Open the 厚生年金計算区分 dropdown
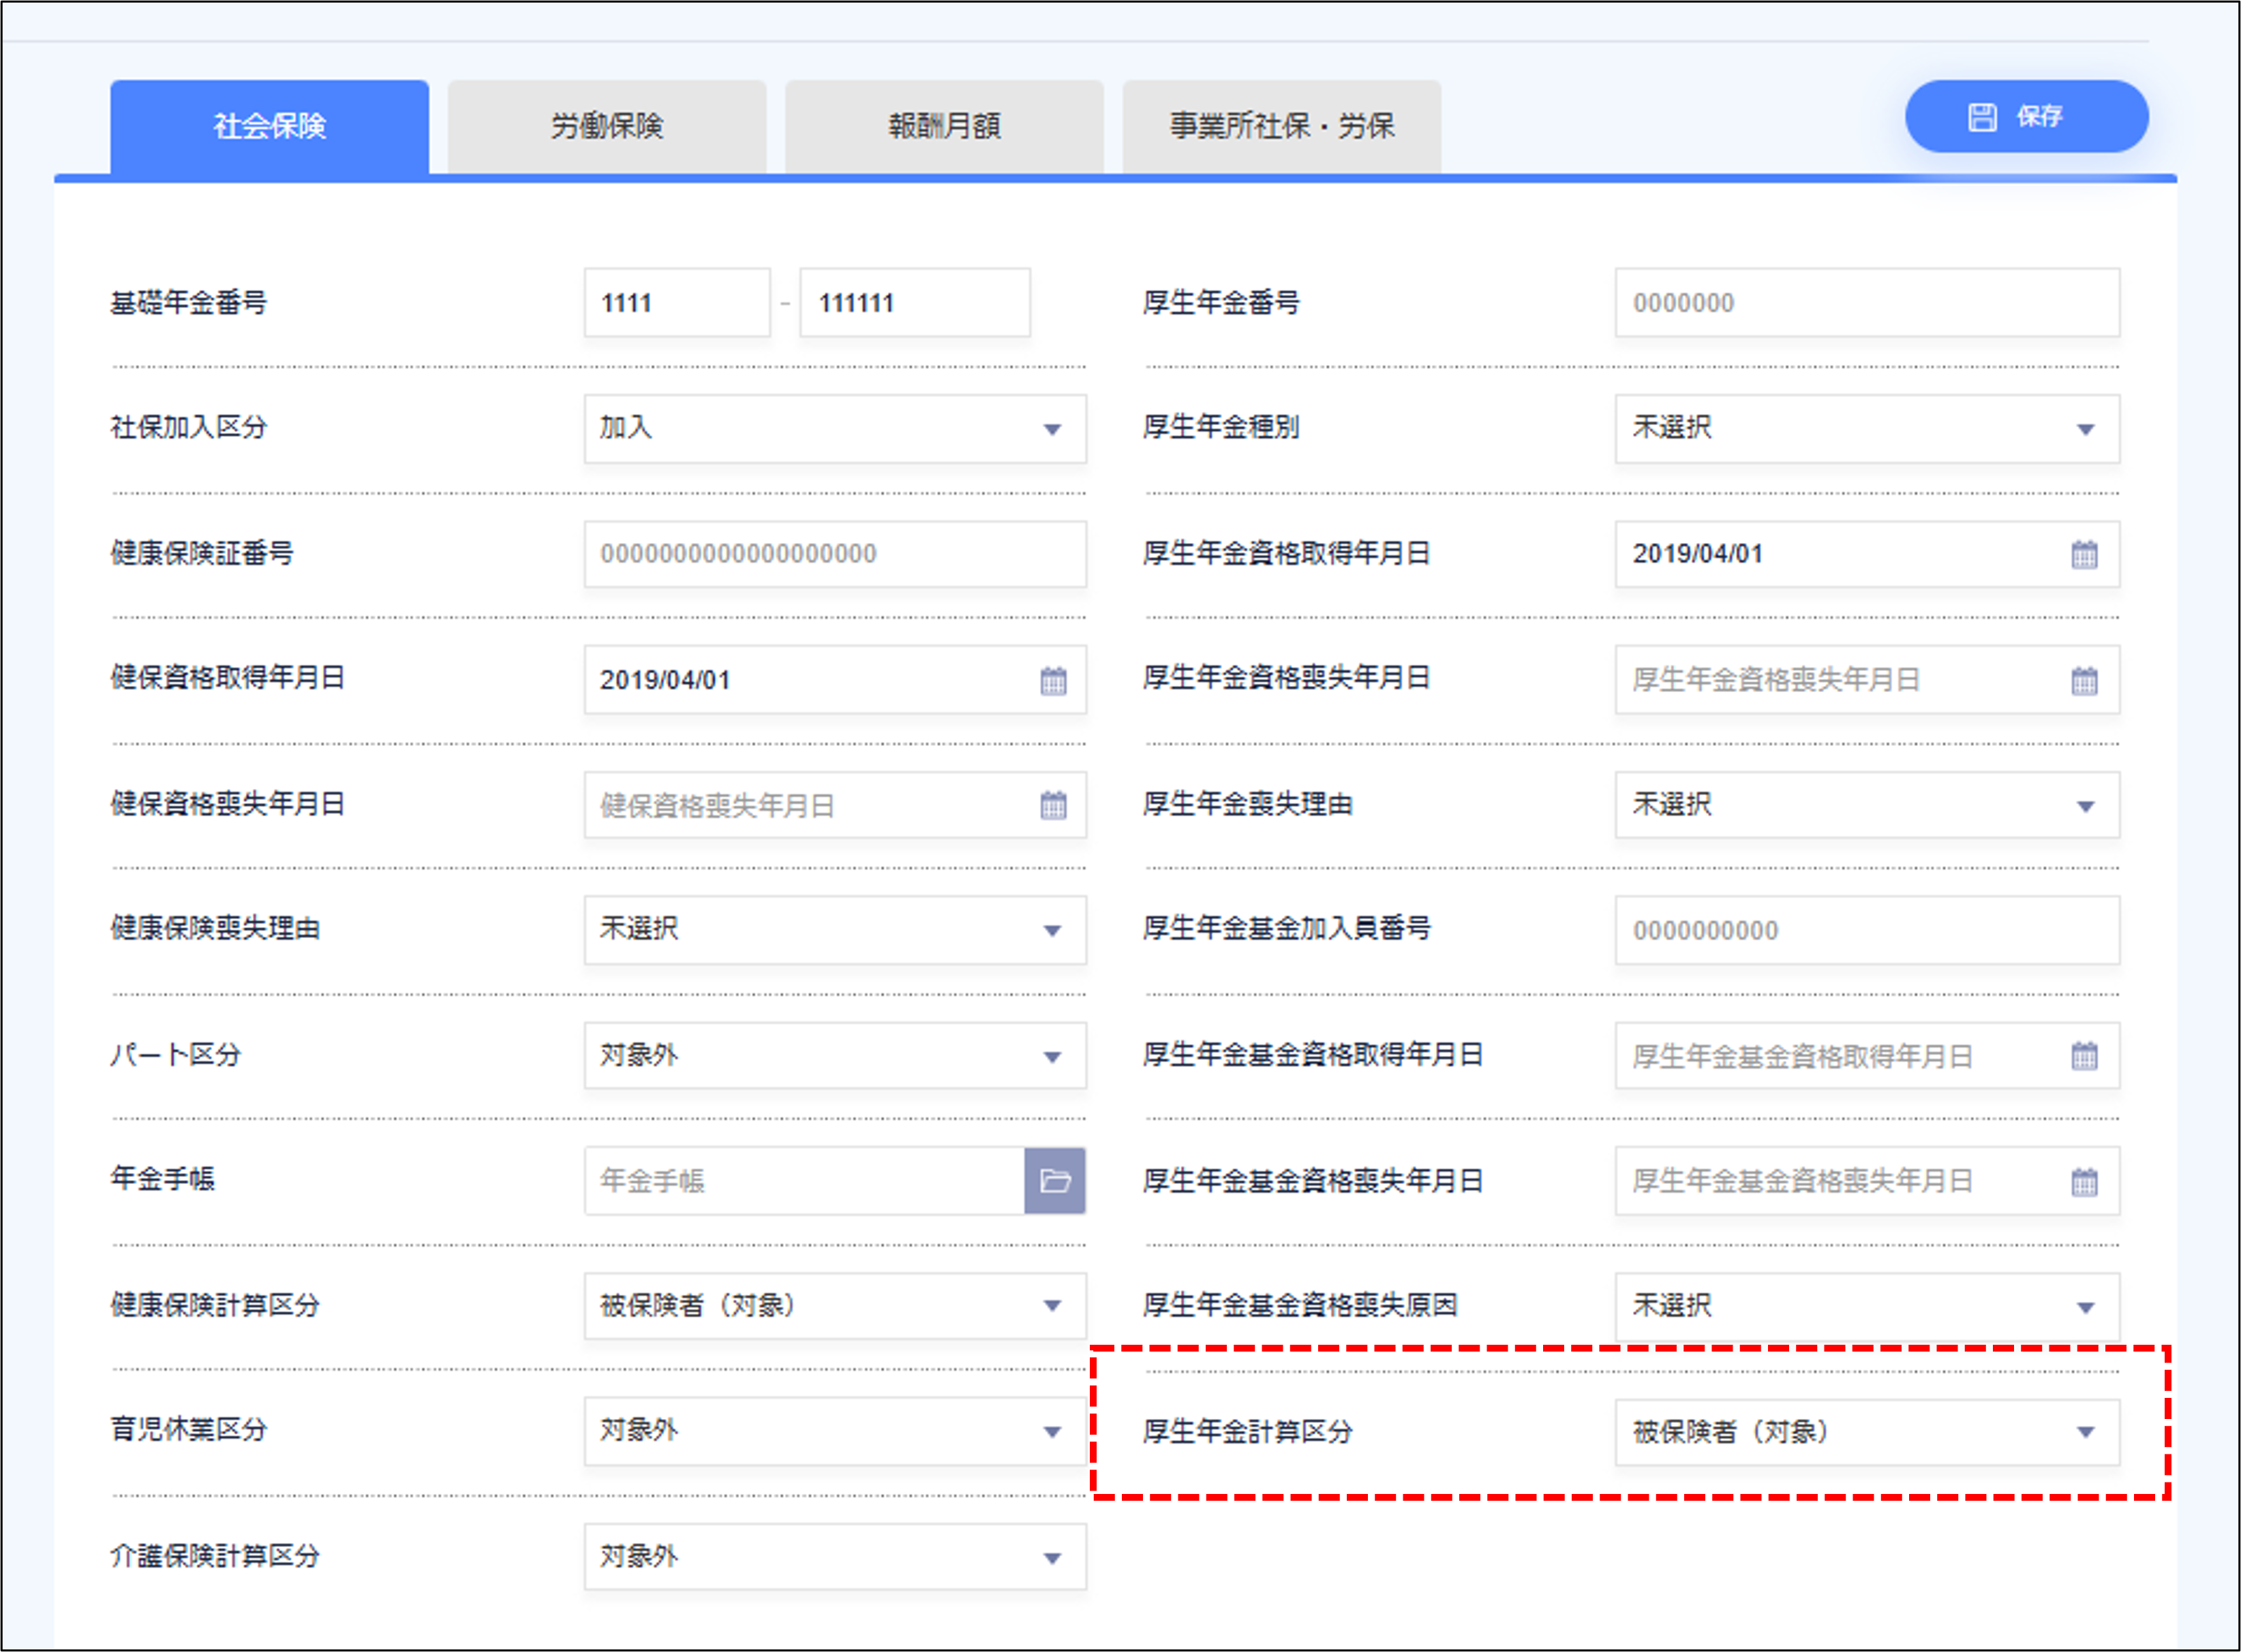Screen dimensions: 2241x1652 click(1866, 1432)
